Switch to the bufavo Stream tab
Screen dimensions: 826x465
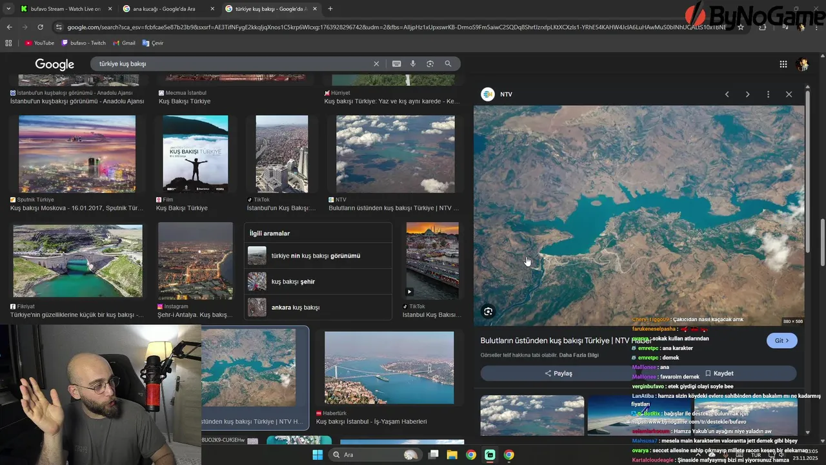[66, 9]
